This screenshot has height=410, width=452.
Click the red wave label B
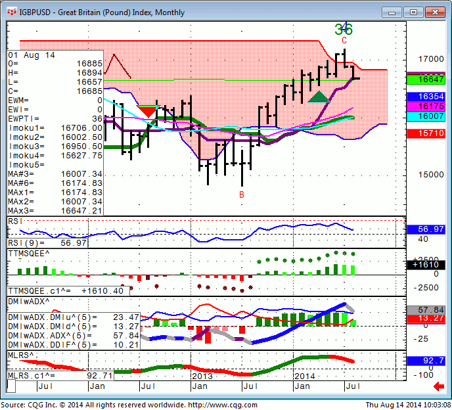242,195
